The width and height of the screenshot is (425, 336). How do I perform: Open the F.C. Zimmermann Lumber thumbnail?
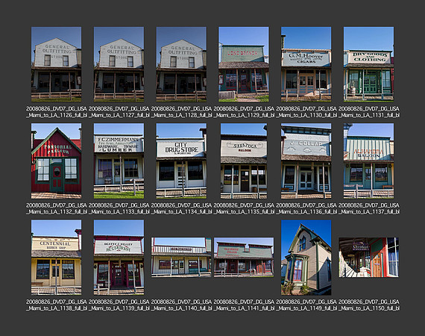[x=119, y=161]
